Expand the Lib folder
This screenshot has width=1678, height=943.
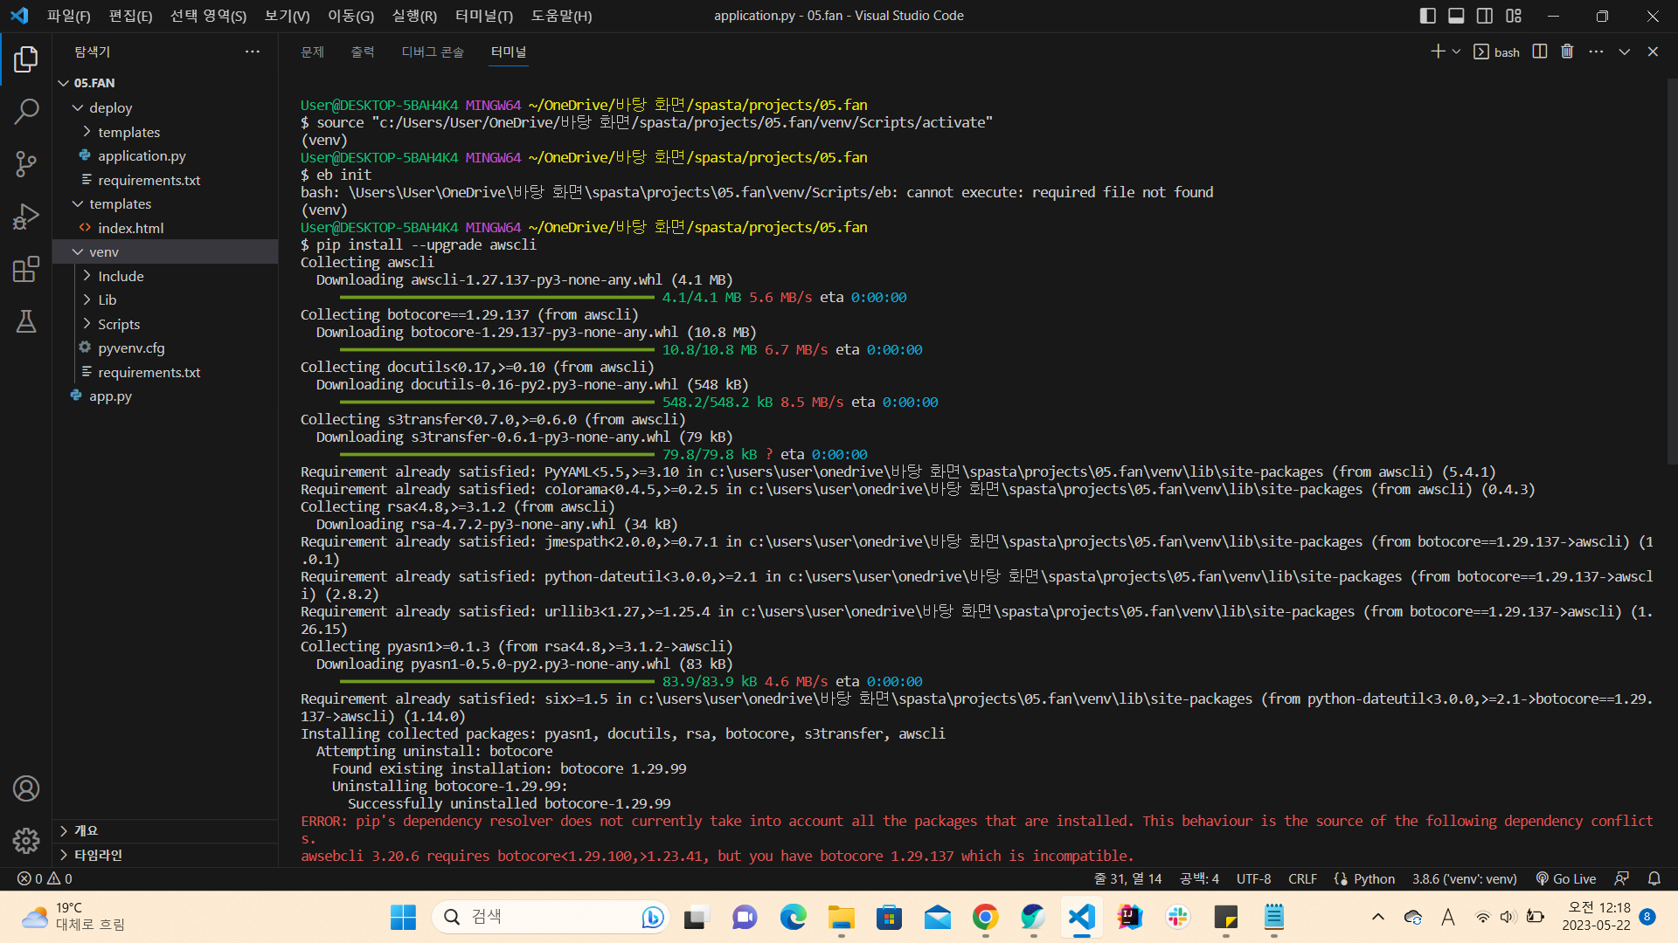click(x=166, y=299)
